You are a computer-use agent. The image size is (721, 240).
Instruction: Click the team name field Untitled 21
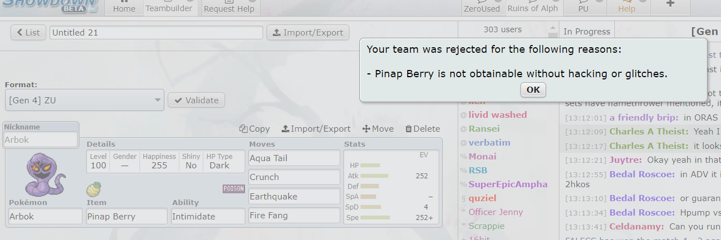click(156, 32)
